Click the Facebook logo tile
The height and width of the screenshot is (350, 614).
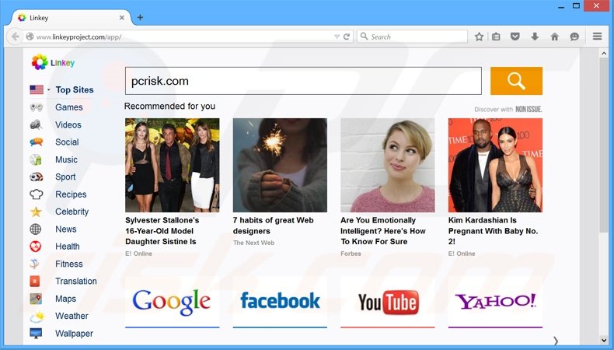click(280, 302)
